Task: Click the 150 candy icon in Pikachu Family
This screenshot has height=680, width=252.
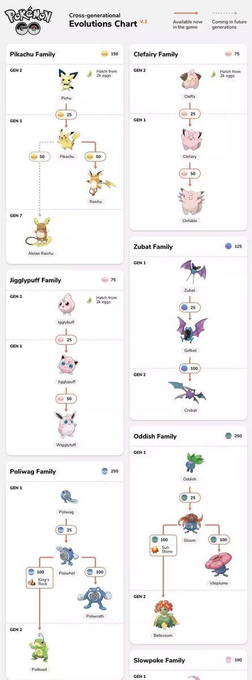Action: (x=104, y=54)
